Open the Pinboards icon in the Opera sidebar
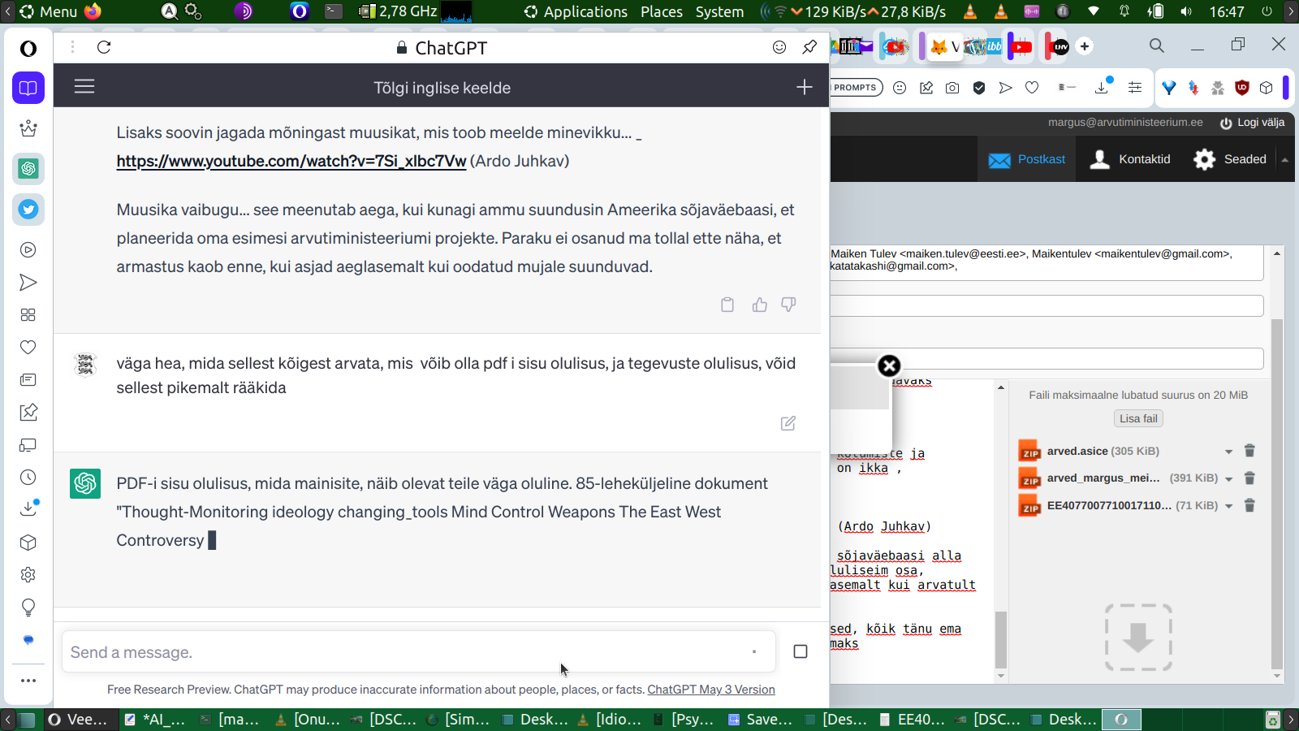This screenshot has width=1299, height=731. pos(28,413)
